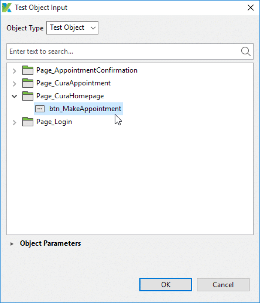Viewport: 260px width, 303px height.
Task: Click the test object icon beside btn_MakeAppointment
Action: coord(40,109)
